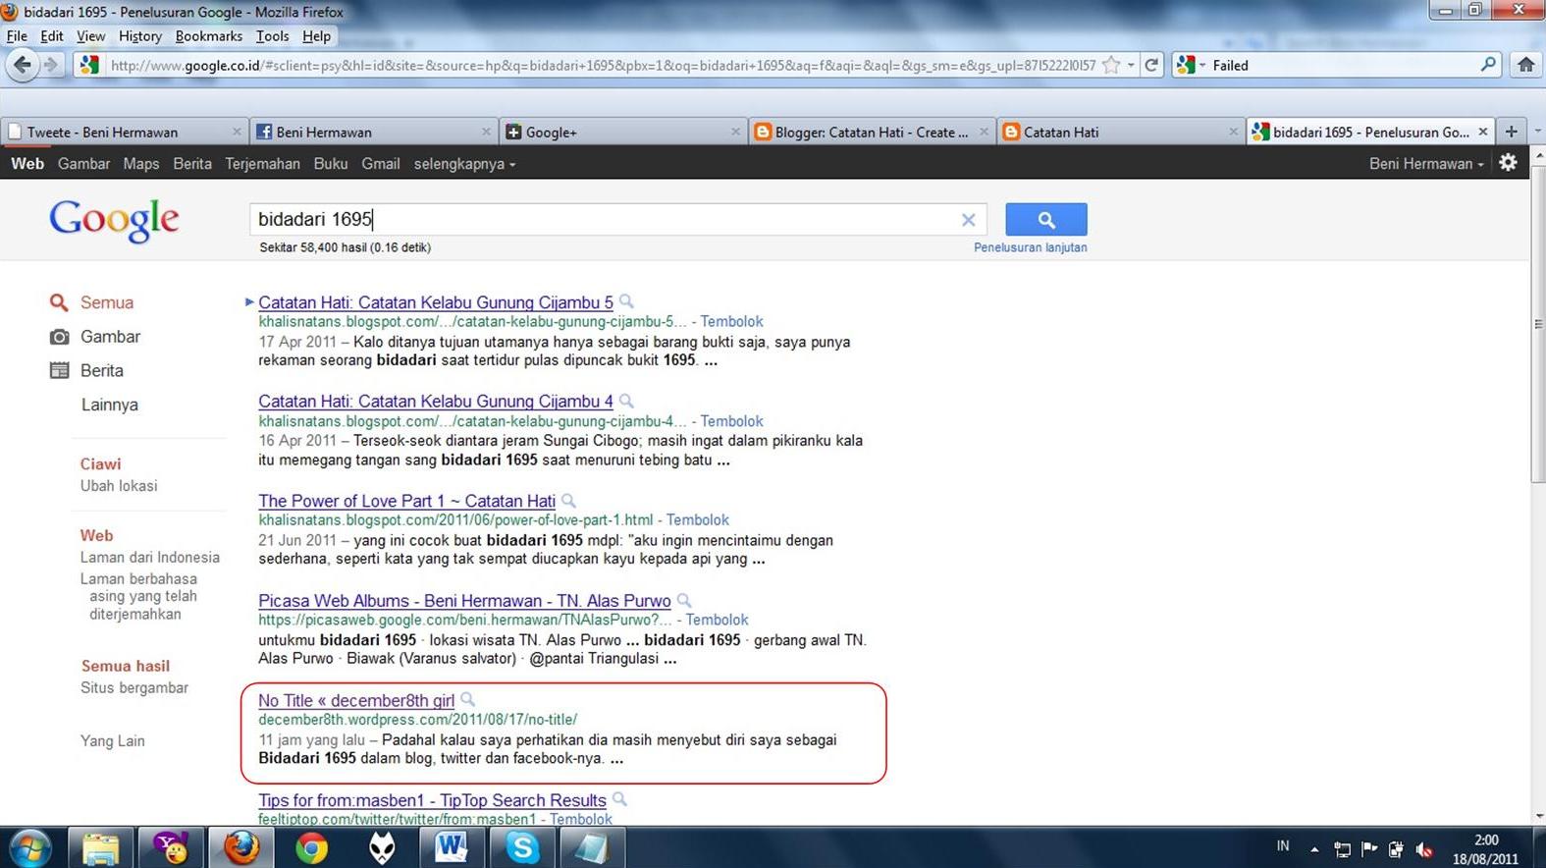The image size is (1546, 868).
Task: Filter results by Gambar in the sidebar
Action: pyautogui.click(x=110, y=337)
